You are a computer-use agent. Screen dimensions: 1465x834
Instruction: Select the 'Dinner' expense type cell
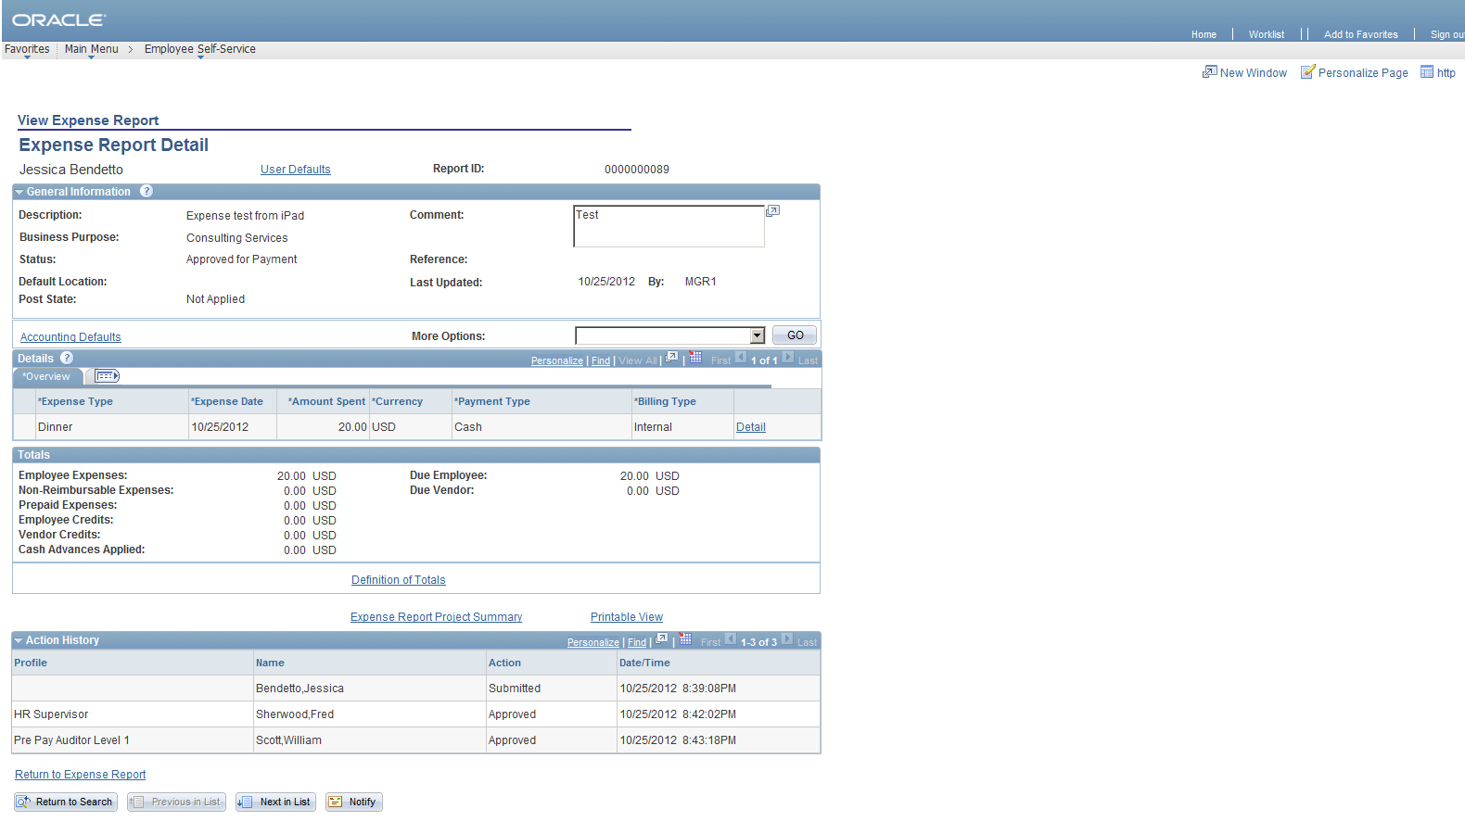click(x=56, y=427)
